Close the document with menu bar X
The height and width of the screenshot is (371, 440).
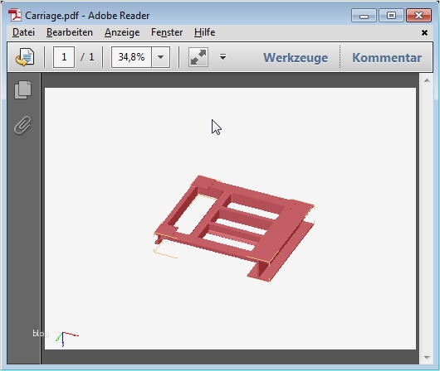pos(424,33)
